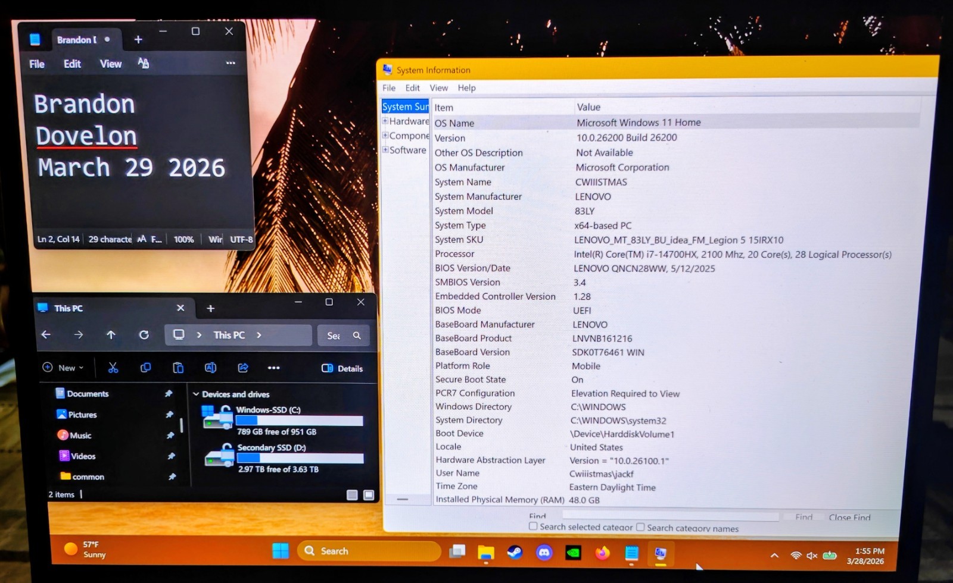Open the New dropdown in File Explorer

point(63,368)
